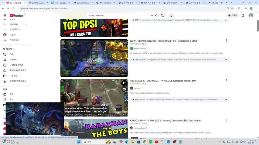Expand summary of Resto Druid PoV video
This screenshot has height=145, width=259.
pos(226,60)
